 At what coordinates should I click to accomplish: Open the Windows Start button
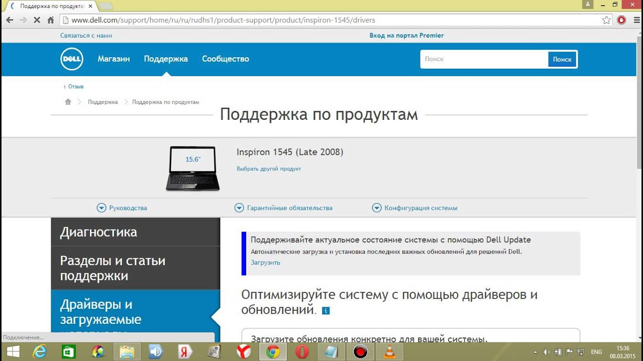(13, 352)
